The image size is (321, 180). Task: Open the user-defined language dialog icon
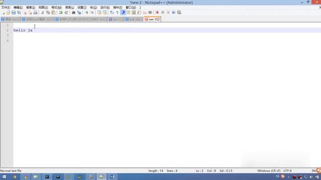tap(128, 12)
